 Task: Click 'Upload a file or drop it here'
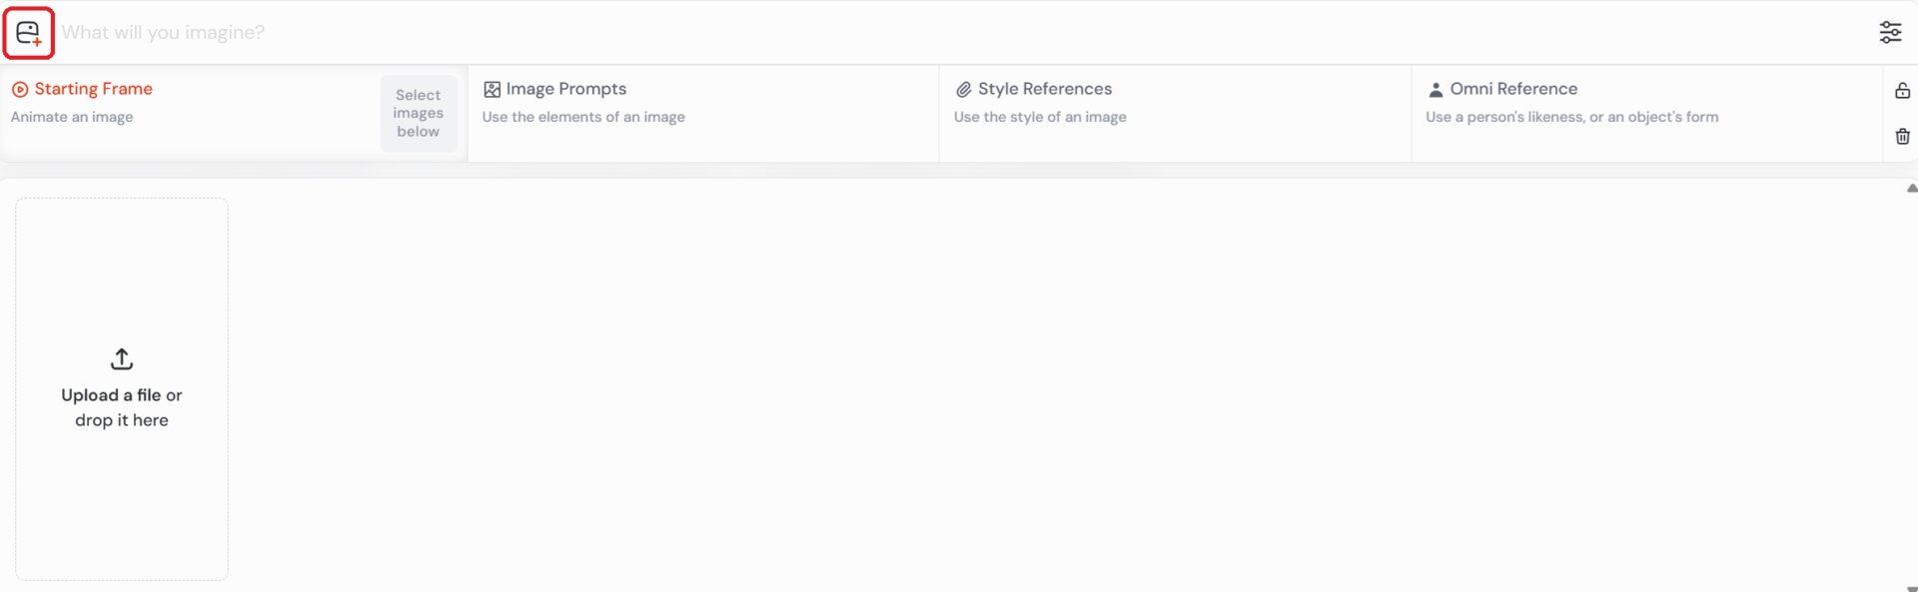click(x=122, y=407)
